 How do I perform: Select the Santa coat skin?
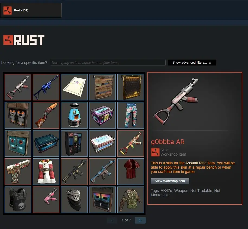pyautogui.click(x=46, y=172)
